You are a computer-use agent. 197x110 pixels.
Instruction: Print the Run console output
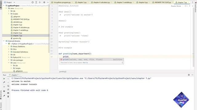(x=8, y=93)
